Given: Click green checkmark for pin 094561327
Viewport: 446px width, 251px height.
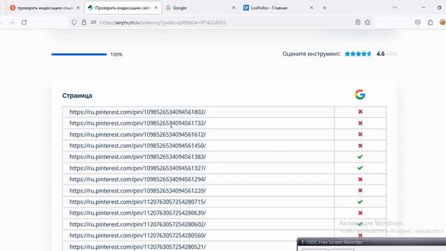Looking at the screenshot, I should [x=360, y=168].
